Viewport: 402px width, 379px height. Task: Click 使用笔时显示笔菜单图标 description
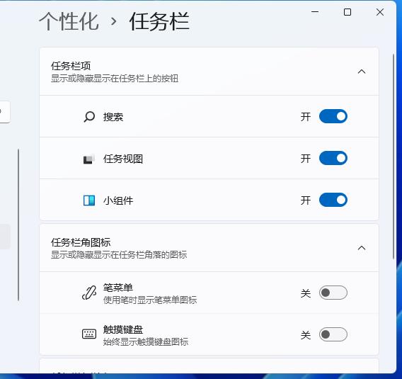click(150, 300)
